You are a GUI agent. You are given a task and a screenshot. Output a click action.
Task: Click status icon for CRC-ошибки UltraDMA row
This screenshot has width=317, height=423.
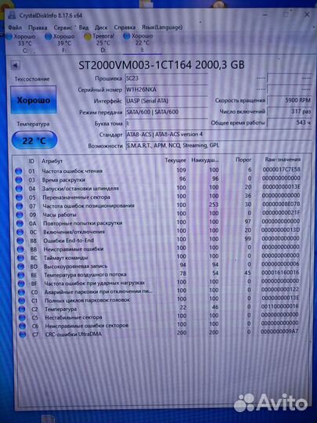point(23,334)
